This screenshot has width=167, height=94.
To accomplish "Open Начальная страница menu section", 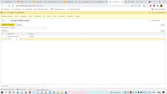I will 7,16.
